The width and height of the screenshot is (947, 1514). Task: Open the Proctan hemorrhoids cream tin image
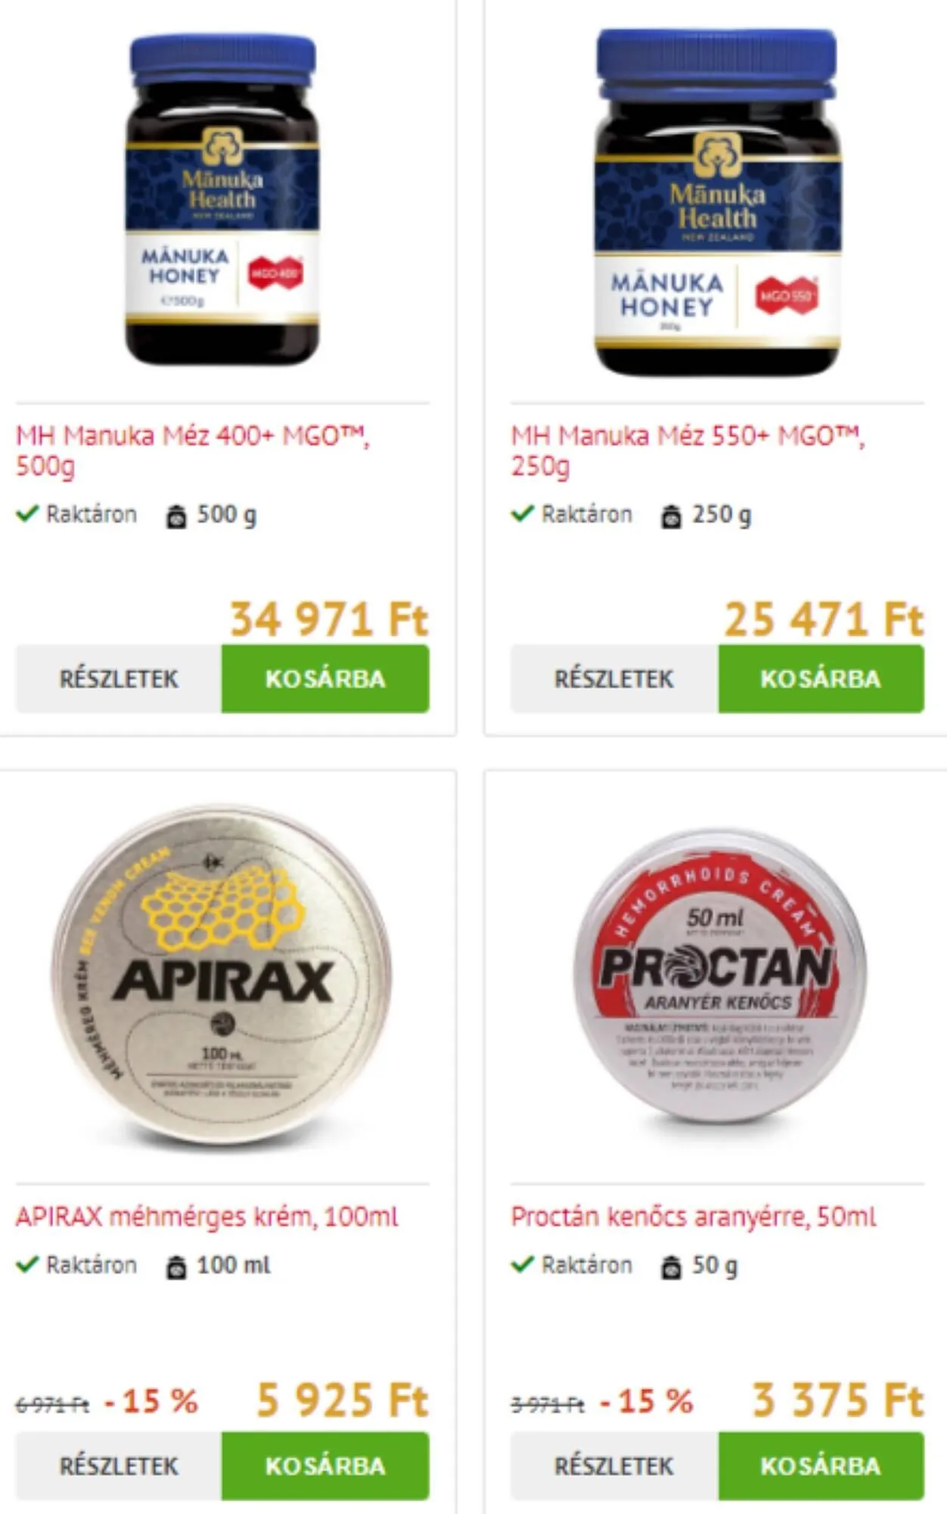point(719,976)
